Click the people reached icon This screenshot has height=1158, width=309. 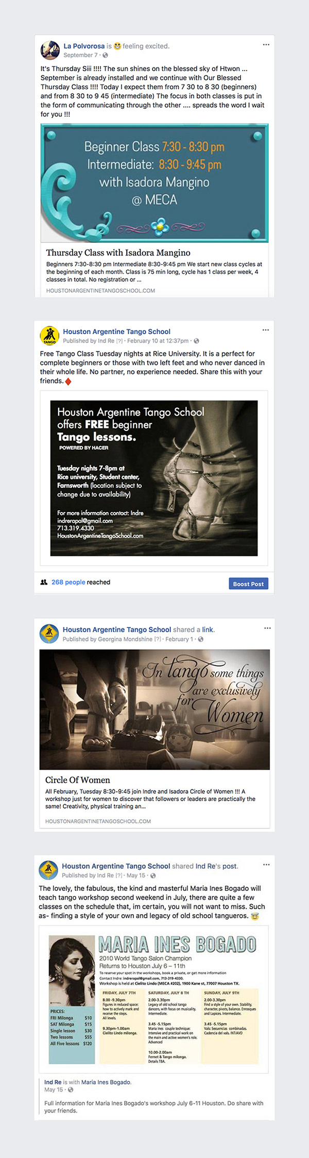(44, 582)
